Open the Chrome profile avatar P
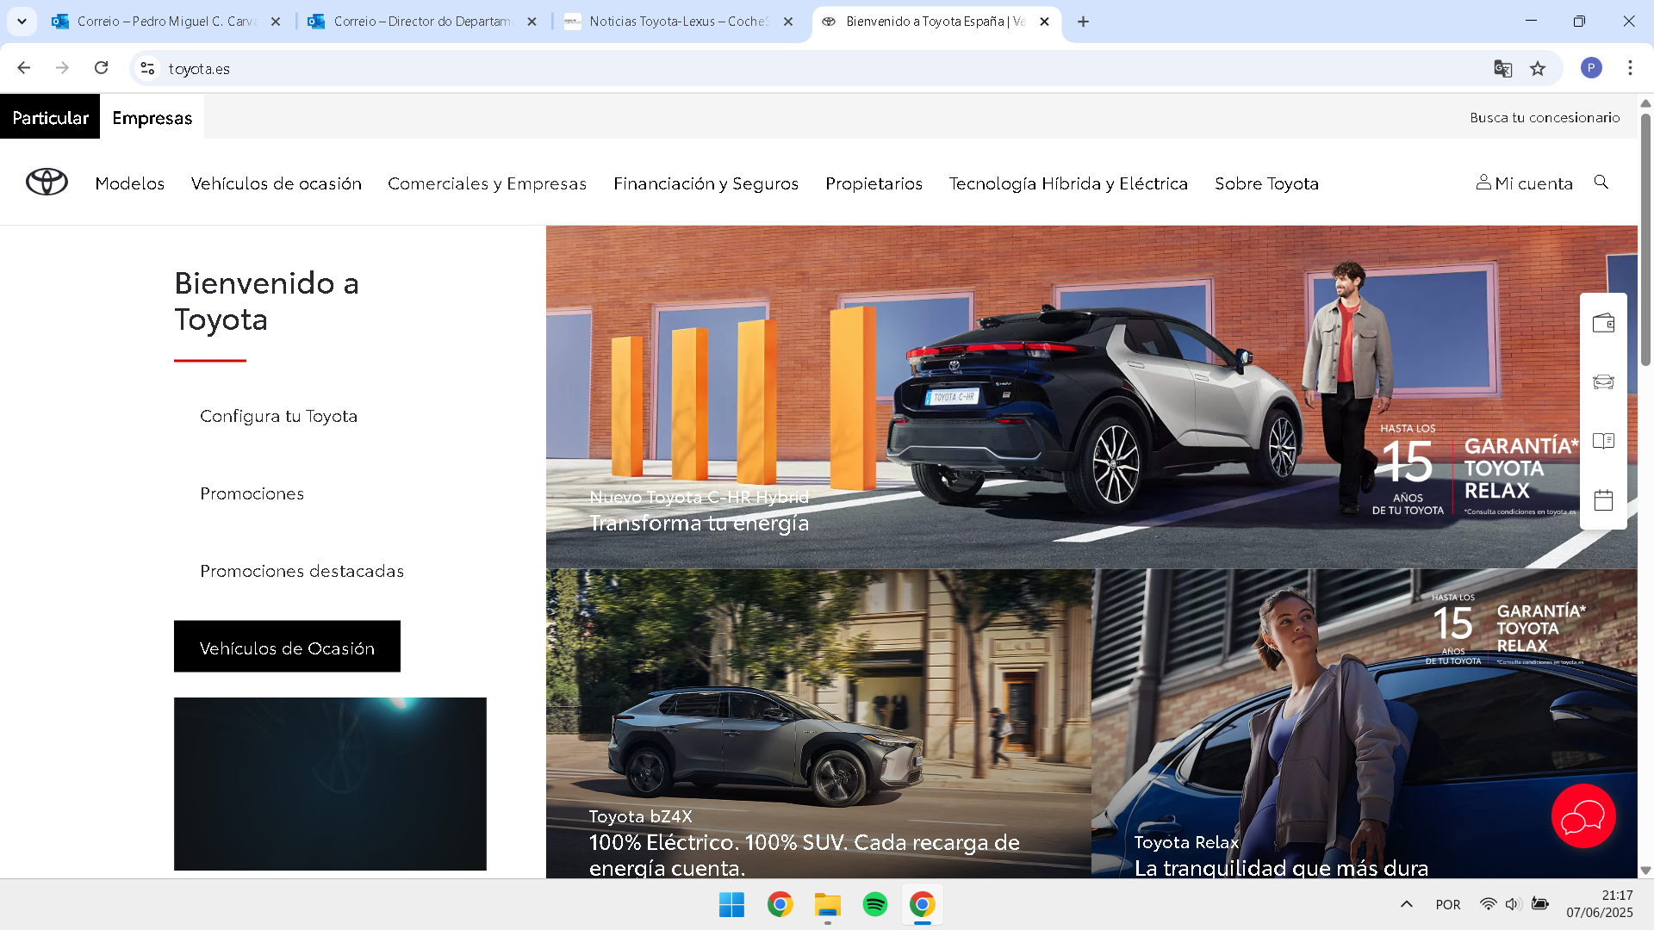1654x930 pixels. 1591,68
